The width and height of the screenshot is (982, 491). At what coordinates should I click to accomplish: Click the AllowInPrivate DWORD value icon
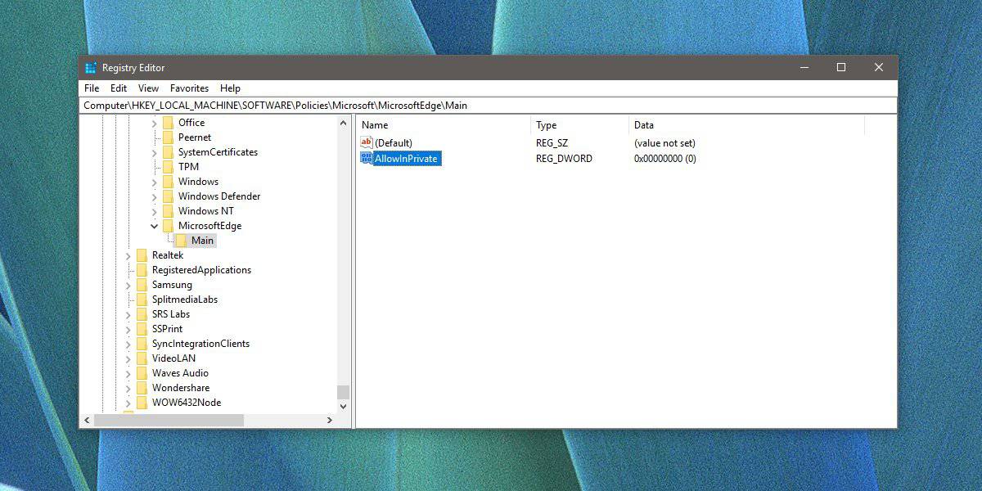[367, 158]
